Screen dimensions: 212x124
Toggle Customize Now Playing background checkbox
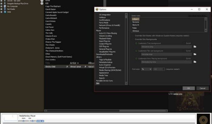click(136, 59)
